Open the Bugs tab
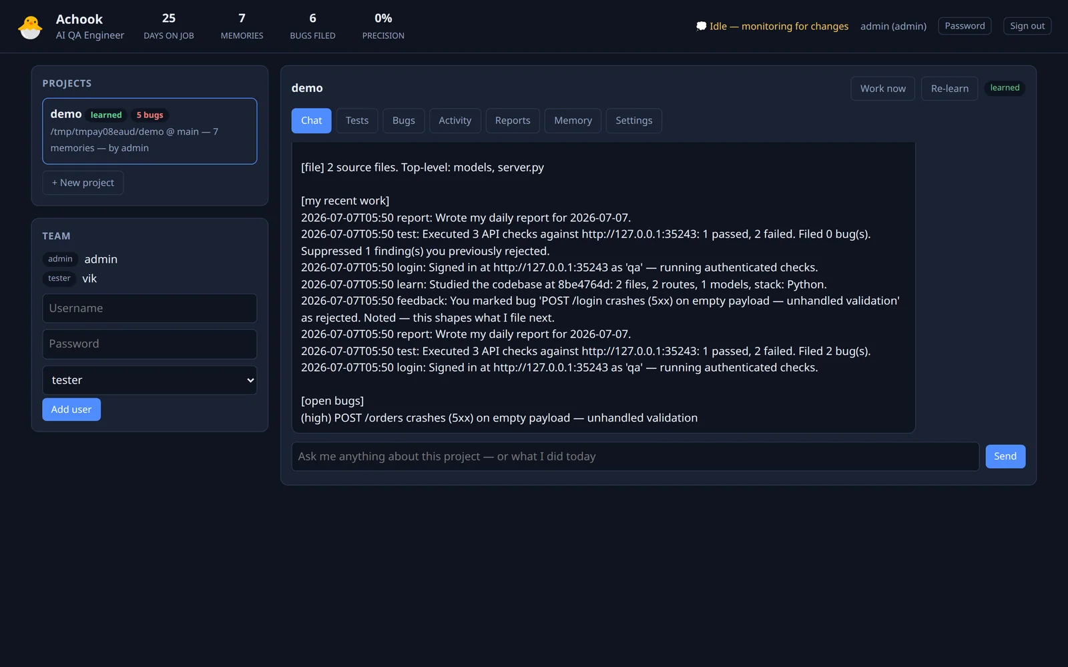The image size is (1068, 667). (404, 121)
